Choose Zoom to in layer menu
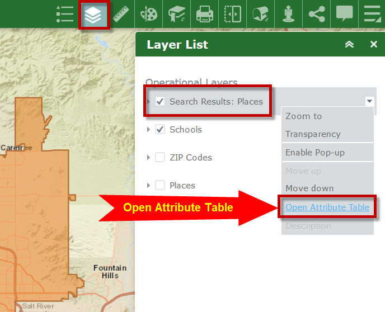This screenshot has width=385, height=312. click(303, 116)
